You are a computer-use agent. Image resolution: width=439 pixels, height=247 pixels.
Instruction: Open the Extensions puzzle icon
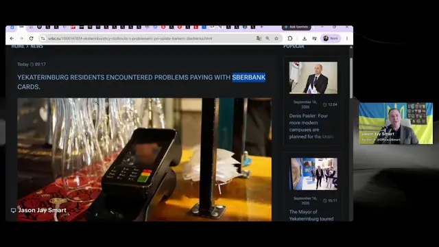coord(290,38)
